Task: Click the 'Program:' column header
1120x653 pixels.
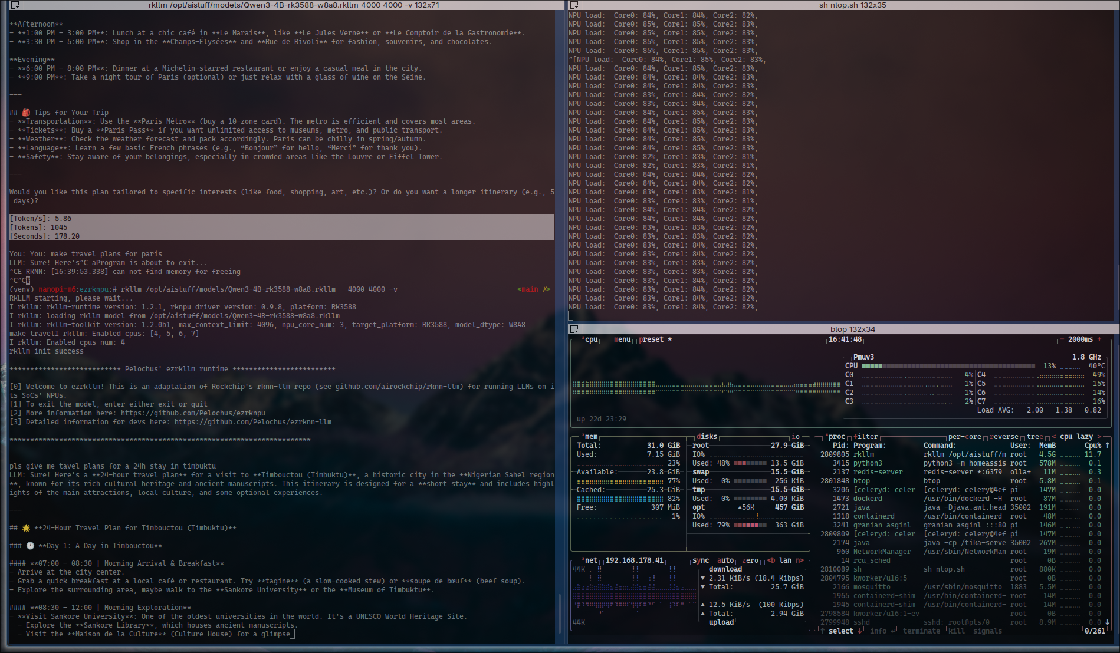Action: tap(869, 446)
